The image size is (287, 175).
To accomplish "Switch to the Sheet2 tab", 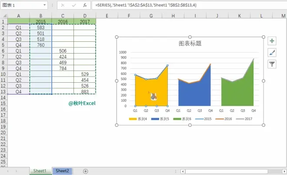I will tap(63, 171).
